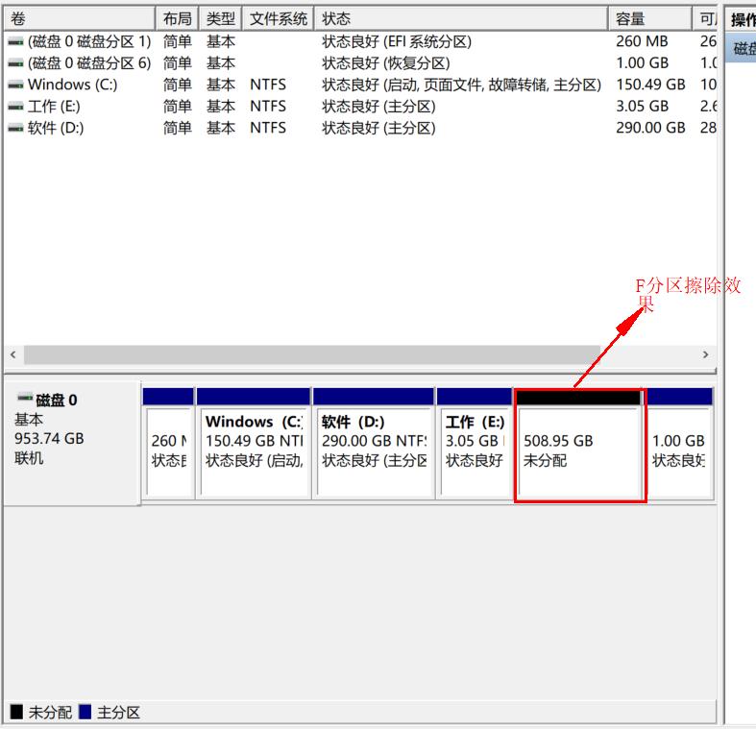Sort by 布局 column header
Screen dimensions: 756x729
coord(177,19)
